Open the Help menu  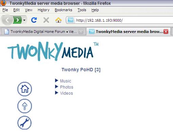95,10
